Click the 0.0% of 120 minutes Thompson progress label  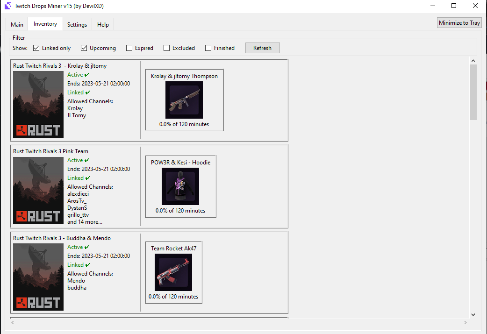click(184, 124)
